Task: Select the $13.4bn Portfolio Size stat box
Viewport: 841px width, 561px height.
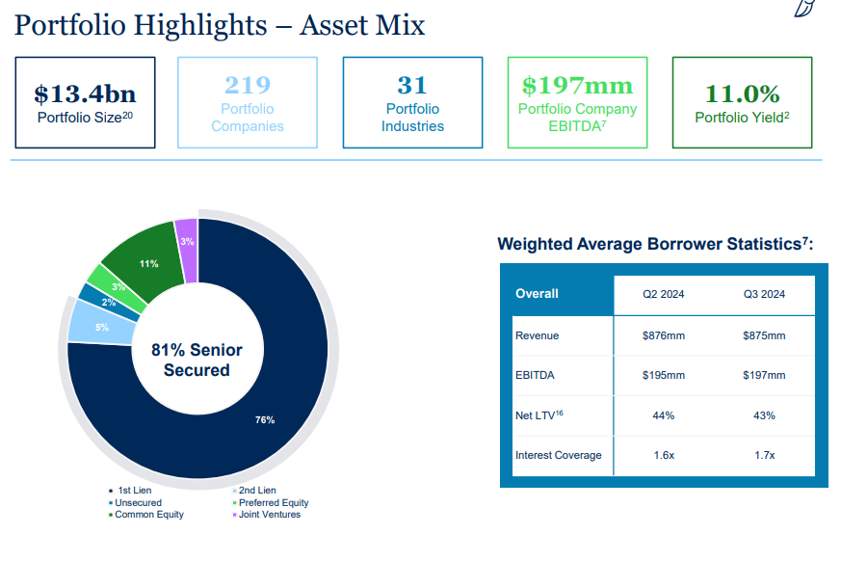Action: pyautogui.click(x=85, y=101)
